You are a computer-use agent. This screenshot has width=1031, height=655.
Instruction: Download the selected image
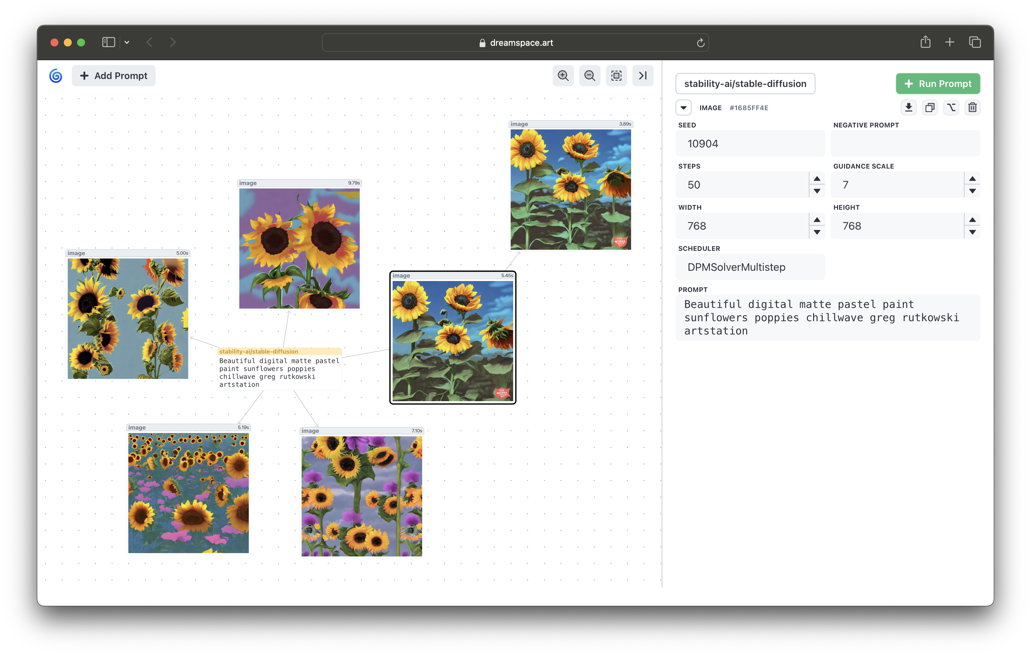(x=908, y=108)
